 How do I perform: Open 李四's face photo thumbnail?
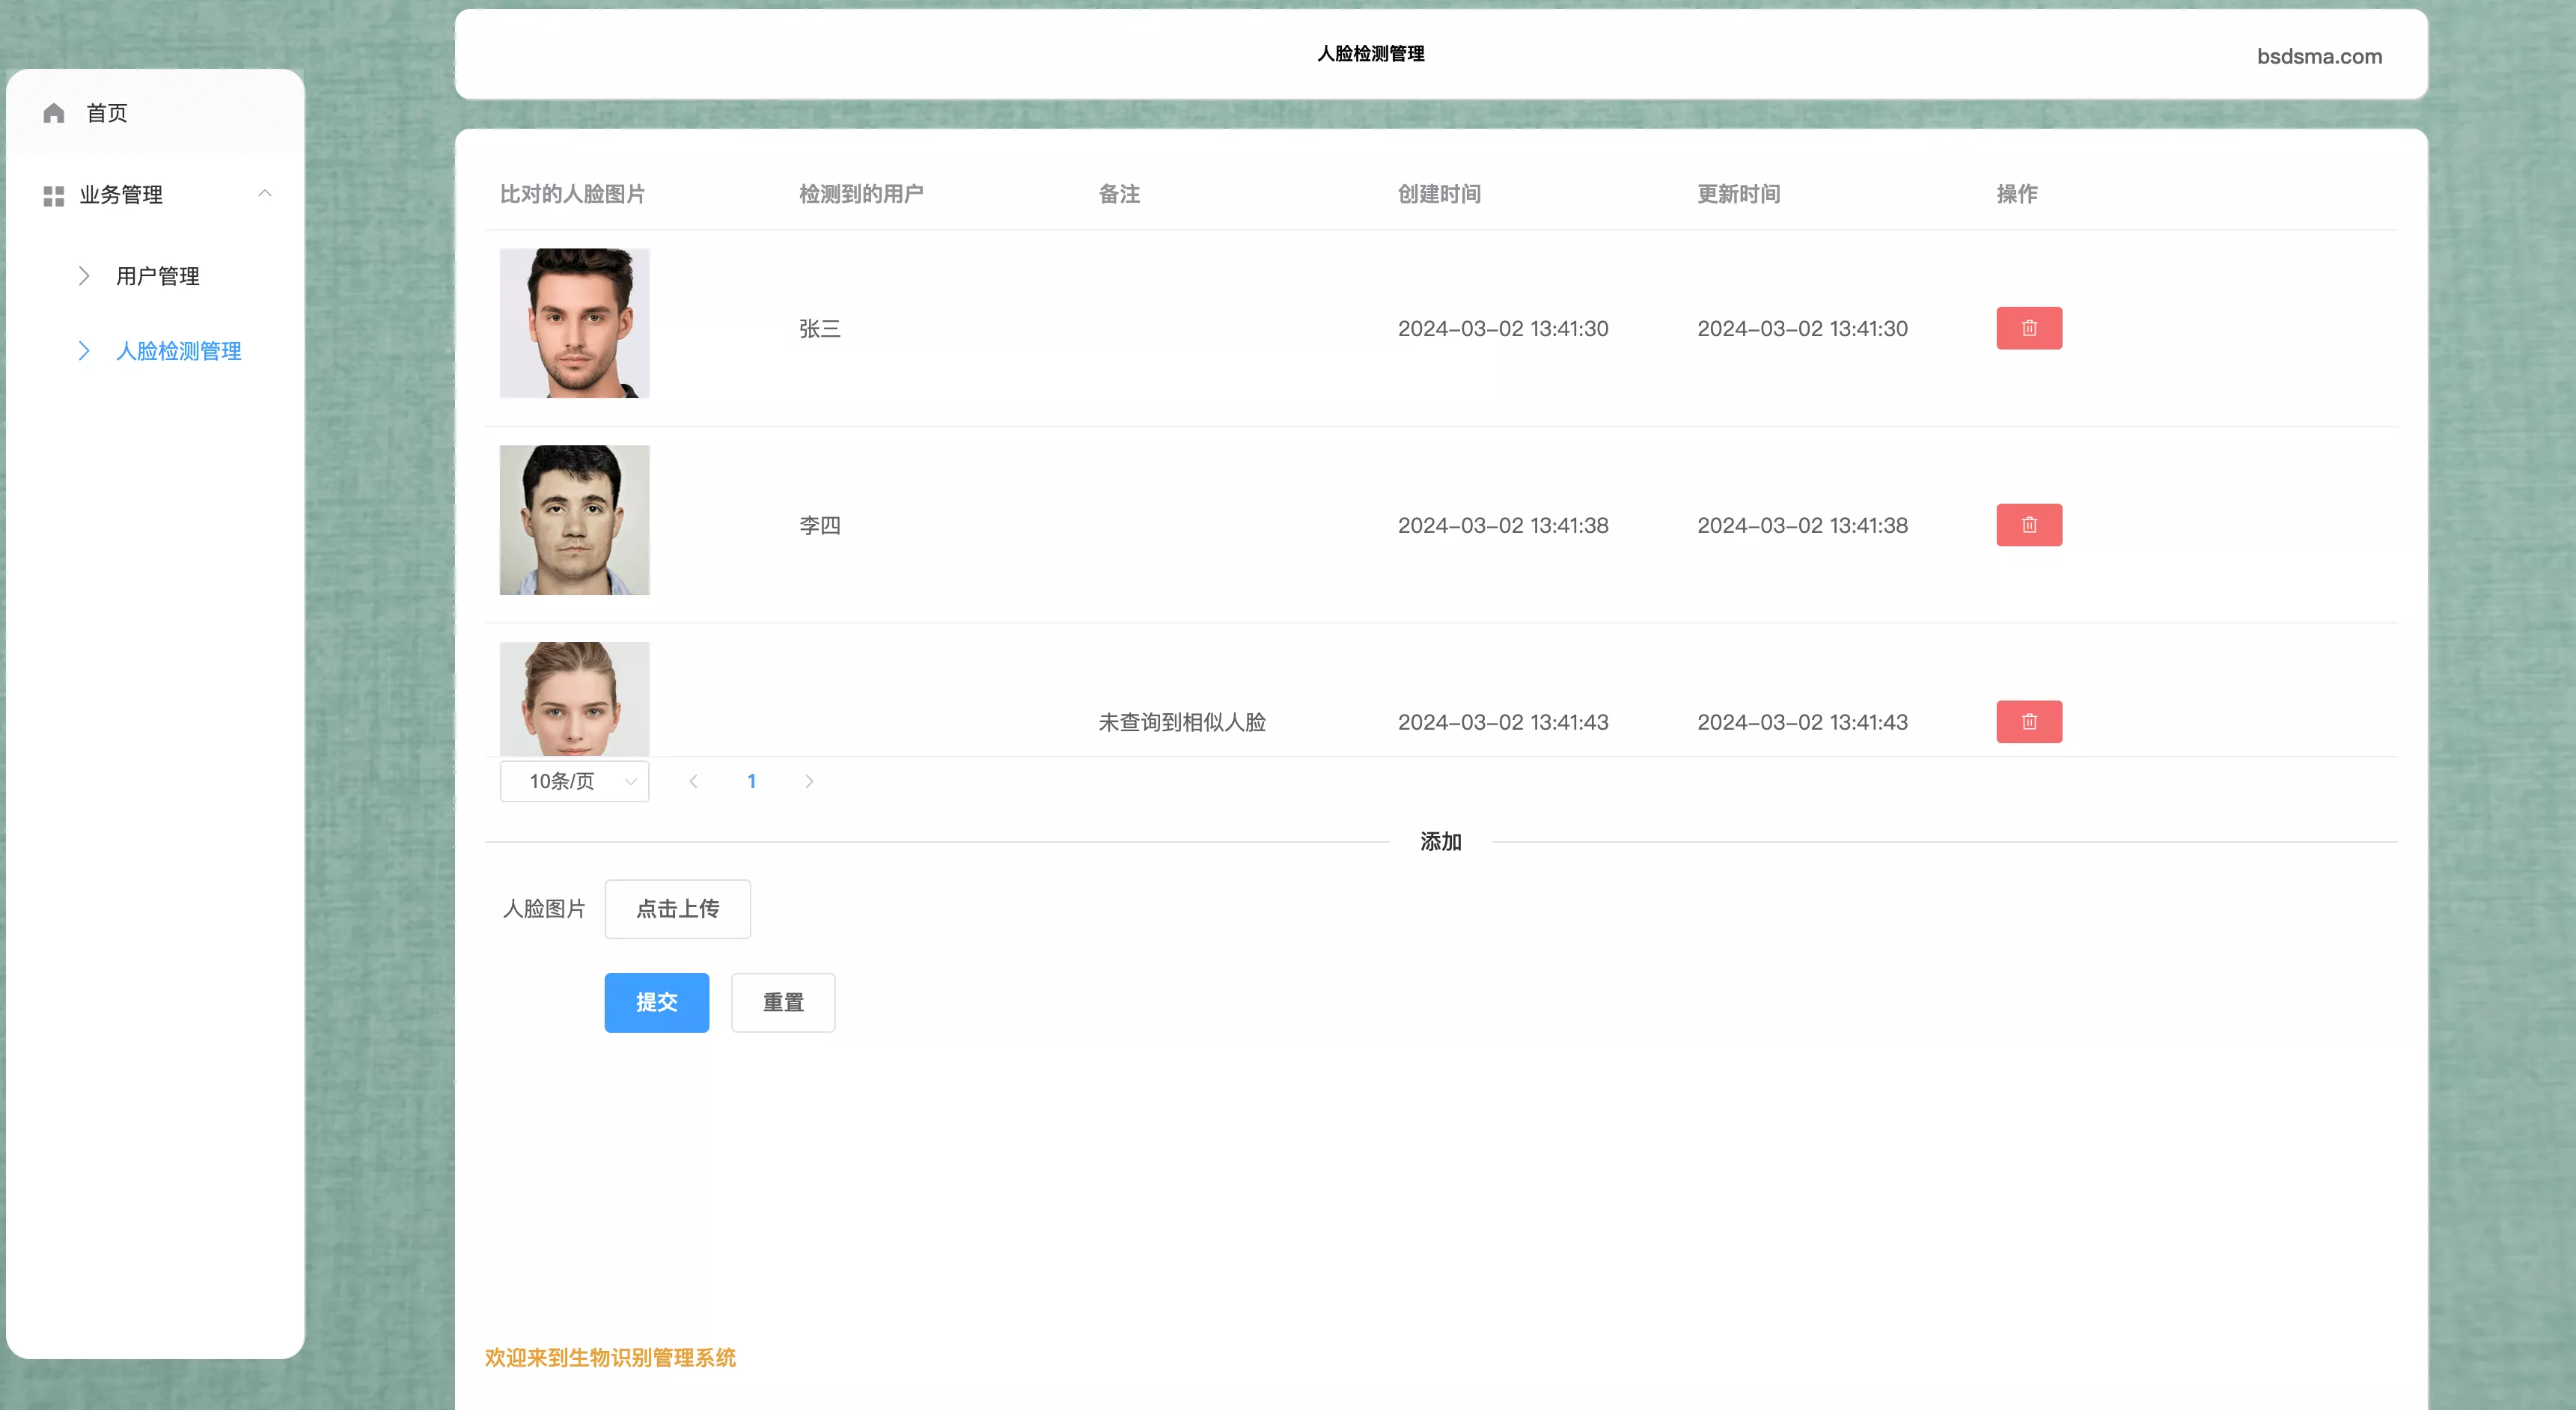pos(574,520)
